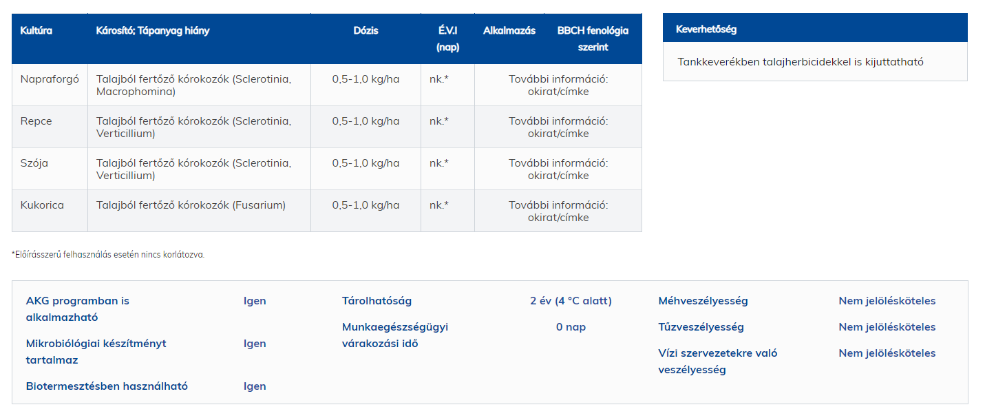
Task: Click the É.V.I (nap) column header
Action: (x=447, y=39)
